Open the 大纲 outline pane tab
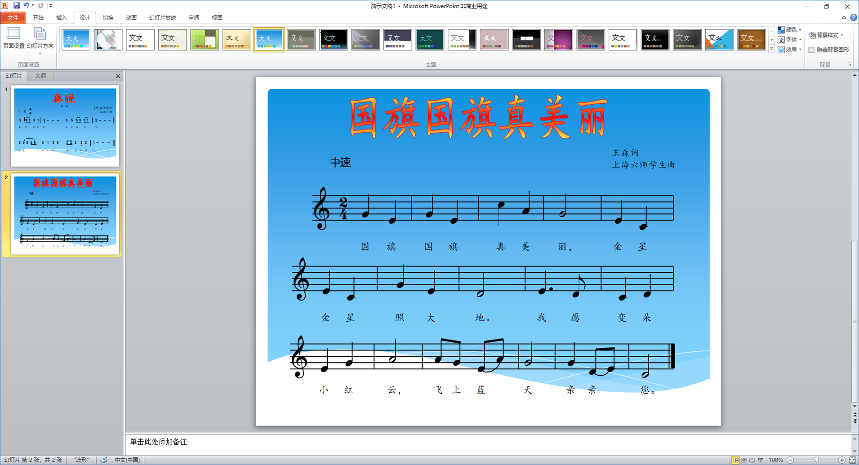 tap(40, 76)
